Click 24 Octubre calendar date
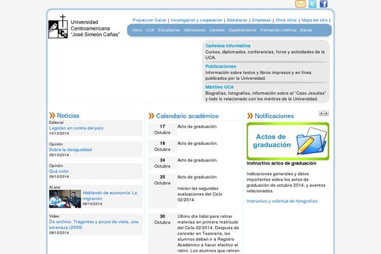381x254 pixels. (x=163, y=163)
